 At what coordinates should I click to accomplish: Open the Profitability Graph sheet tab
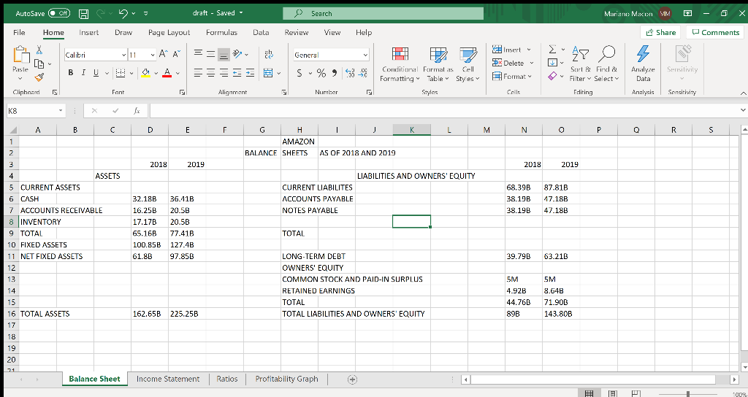(286, 379)
